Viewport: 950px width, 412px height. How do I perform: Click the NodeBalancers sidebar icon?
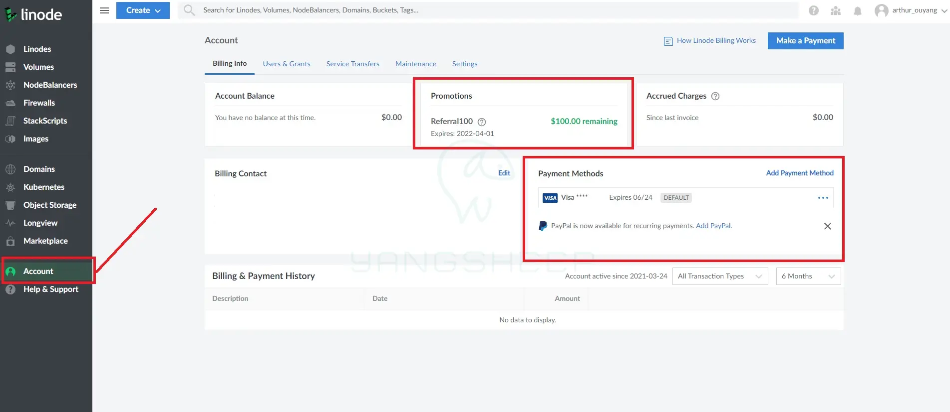10,85
